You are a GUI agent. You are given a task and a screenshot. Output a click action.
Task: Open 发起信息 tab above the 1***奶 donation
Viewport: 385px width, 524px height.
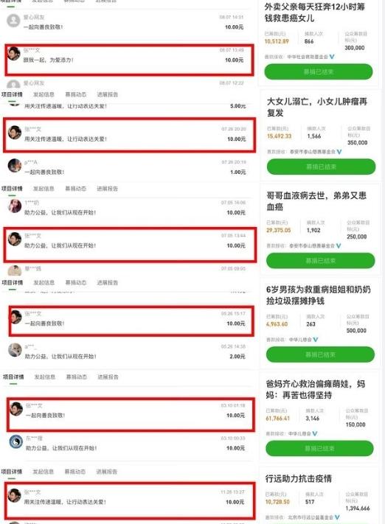point(44,189)
